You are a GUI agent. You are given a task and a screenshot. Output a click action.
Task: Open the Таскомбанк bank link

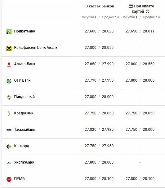pos(25,130)
